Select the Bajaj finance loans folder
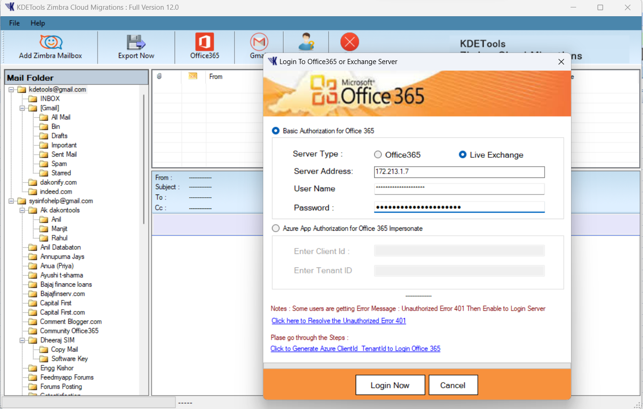Viewport: 643px width, 409px height. [x=66, y=285]
